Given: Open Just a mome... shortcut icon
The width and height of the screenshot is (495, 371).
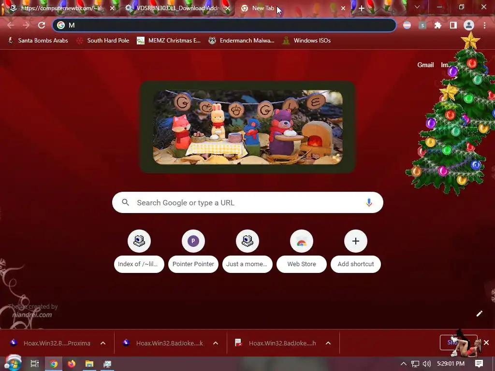Looking at the screenshot, I should coord(247,241).
